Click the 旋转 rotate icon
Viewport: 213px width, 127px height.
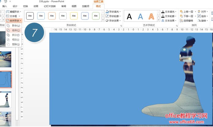pos(199,20)
